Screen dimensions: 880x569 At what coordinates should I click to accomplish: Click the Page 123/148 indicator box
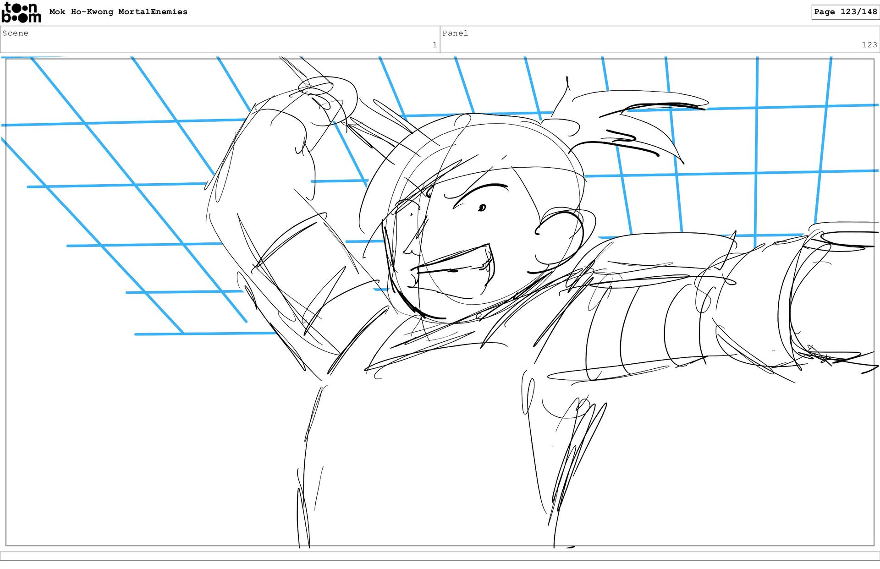pos(845,12)
